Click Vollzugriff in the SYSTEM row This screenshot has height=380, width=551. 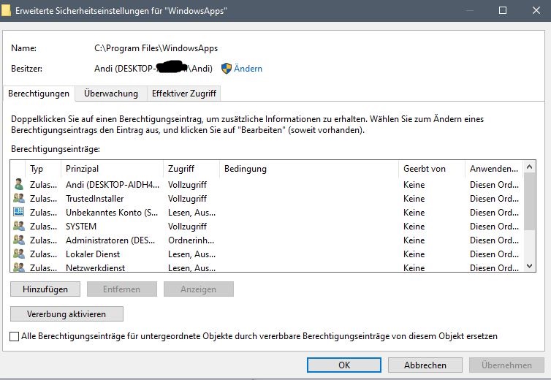187,227
